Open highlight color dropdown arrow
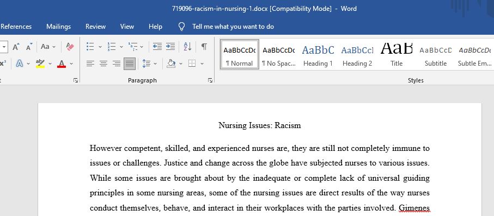Image resolution: width=494 pixels, height=216 pixels. tap(50, 63)
